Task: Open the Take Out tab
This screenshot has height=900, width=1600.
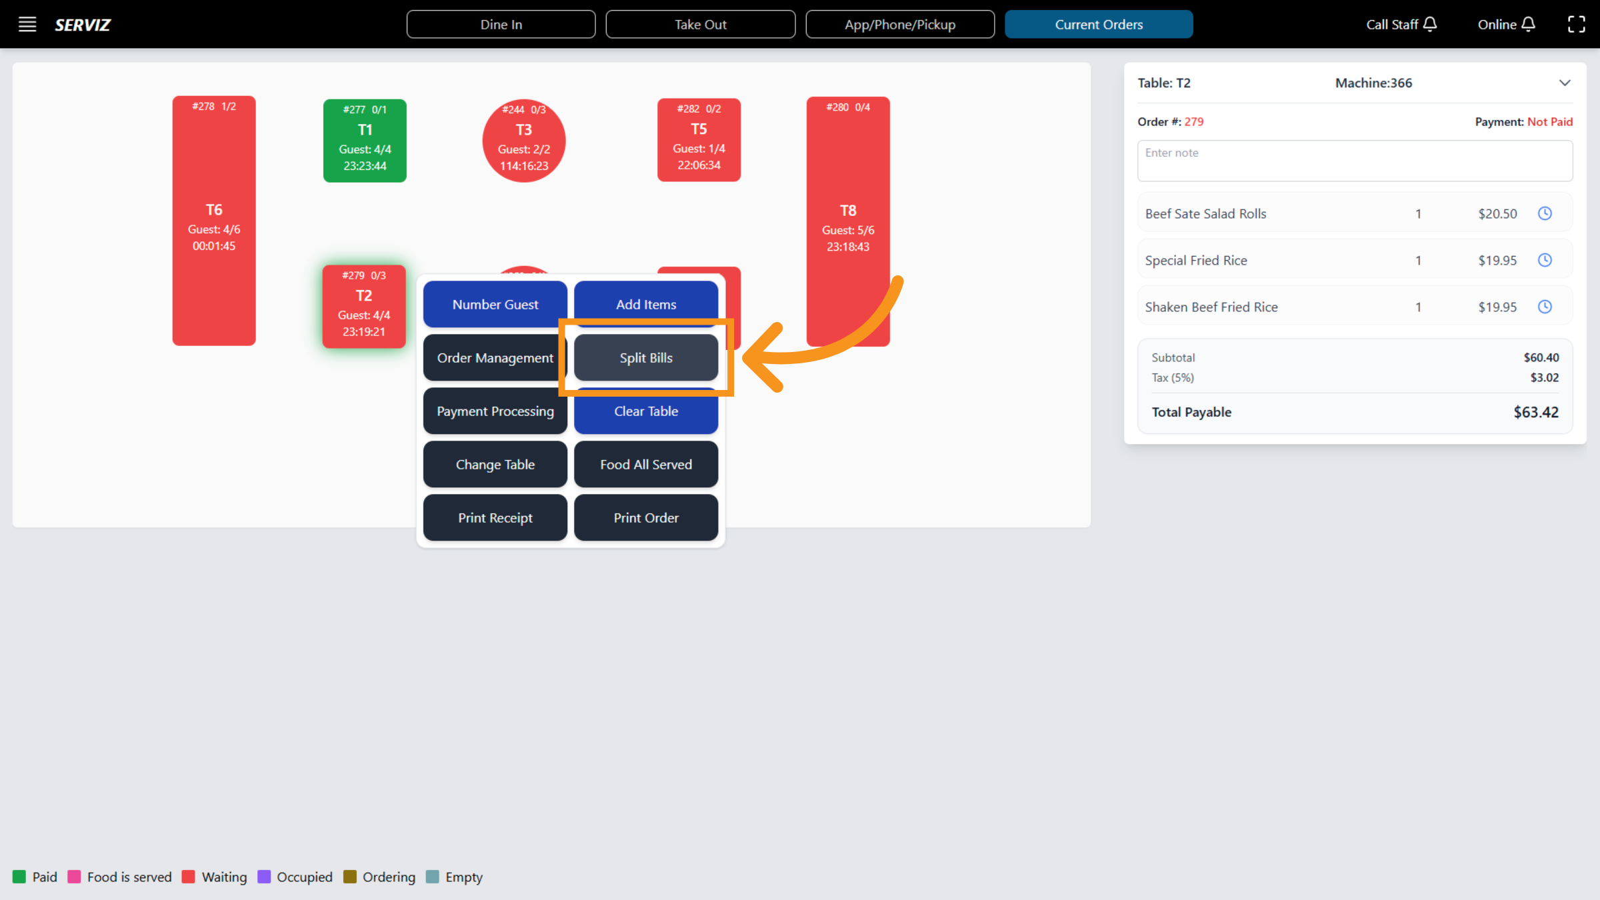Action: [700, 25]
